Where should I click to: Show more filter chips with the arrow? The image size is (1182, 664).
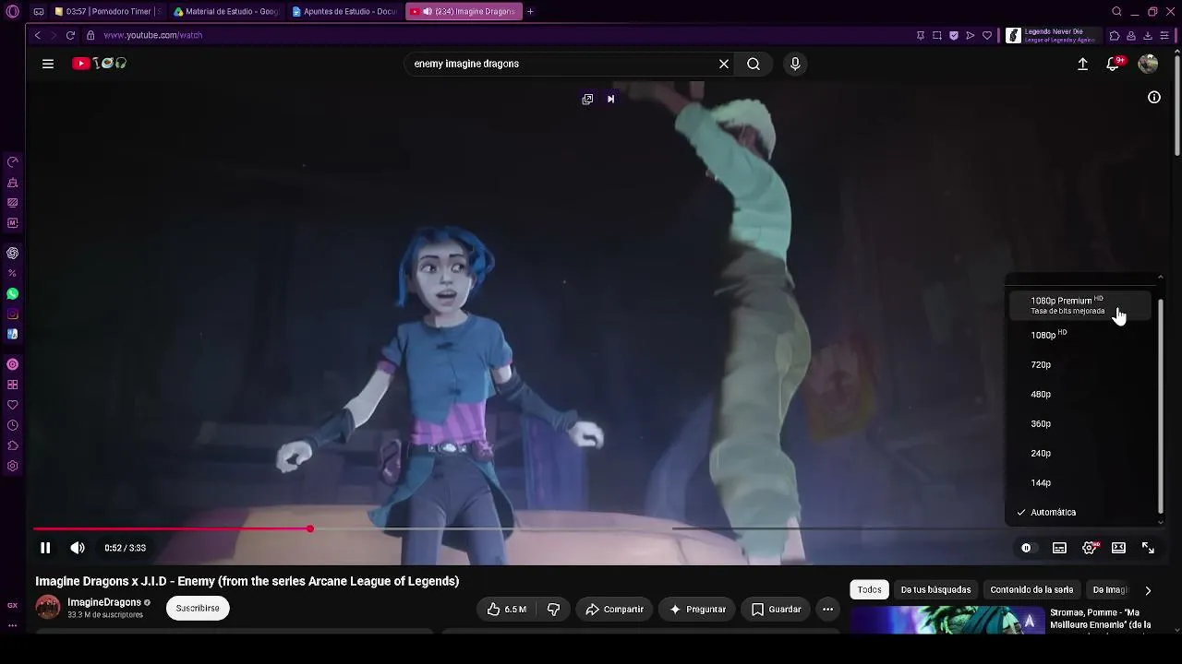tap(1148, 590)
